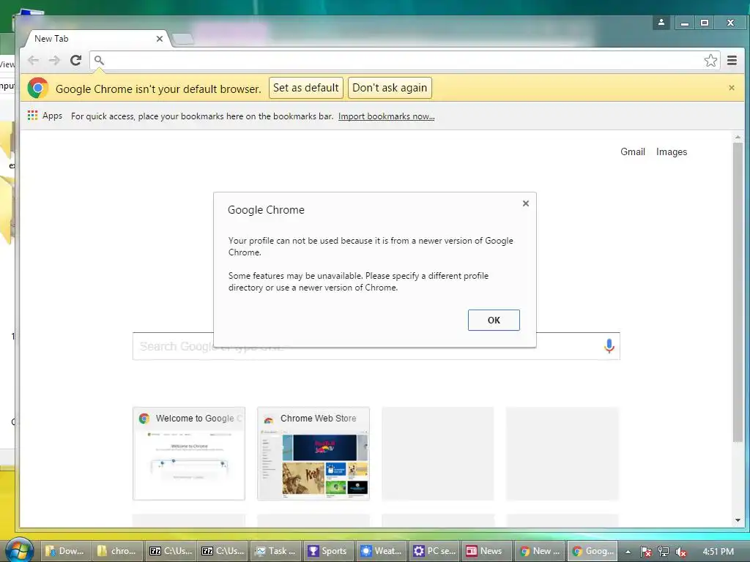Switch to the New Tab Chrome taskbar item
This screenshot has height=562, width=750.
(540, 551)
